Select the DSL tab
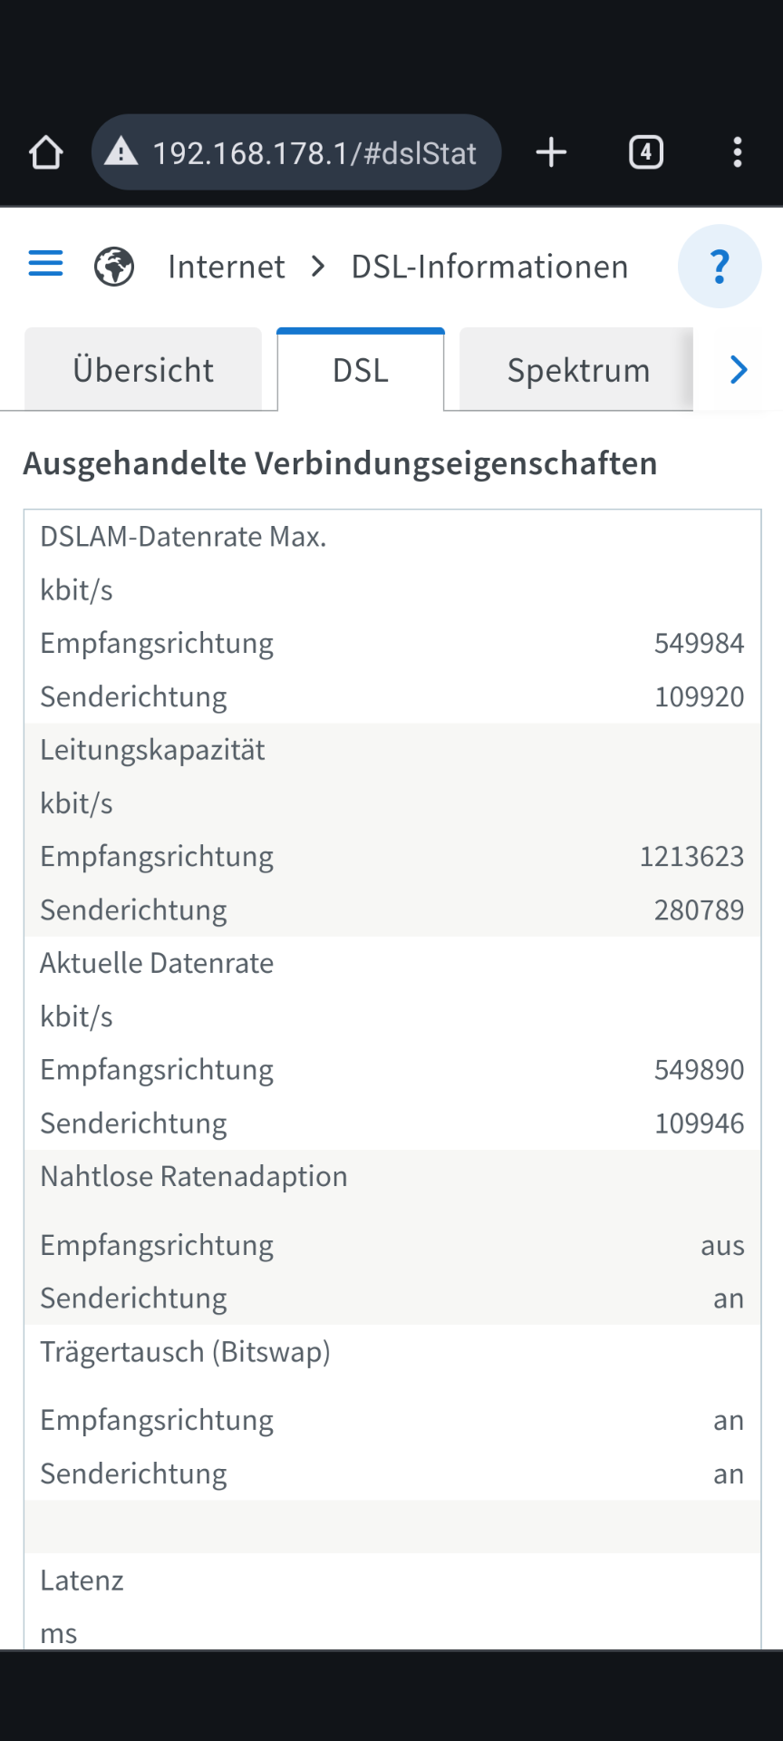 click(361, 370)
